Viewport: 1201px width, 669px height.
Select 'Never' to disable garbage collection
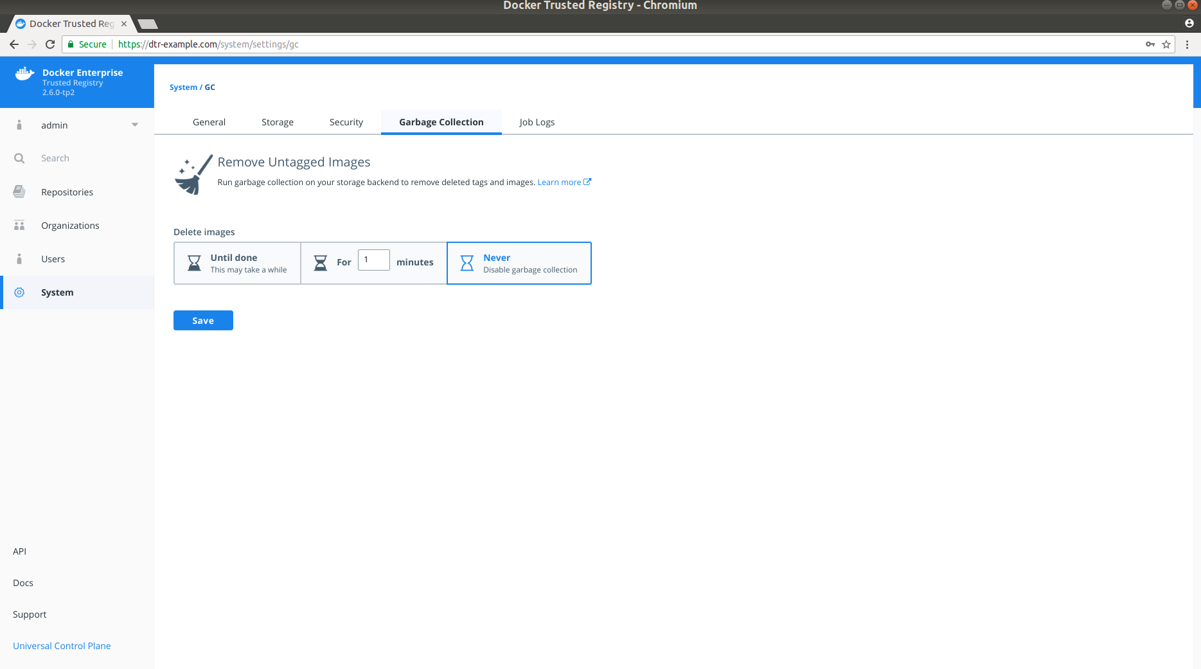click(x=519, y=263)
